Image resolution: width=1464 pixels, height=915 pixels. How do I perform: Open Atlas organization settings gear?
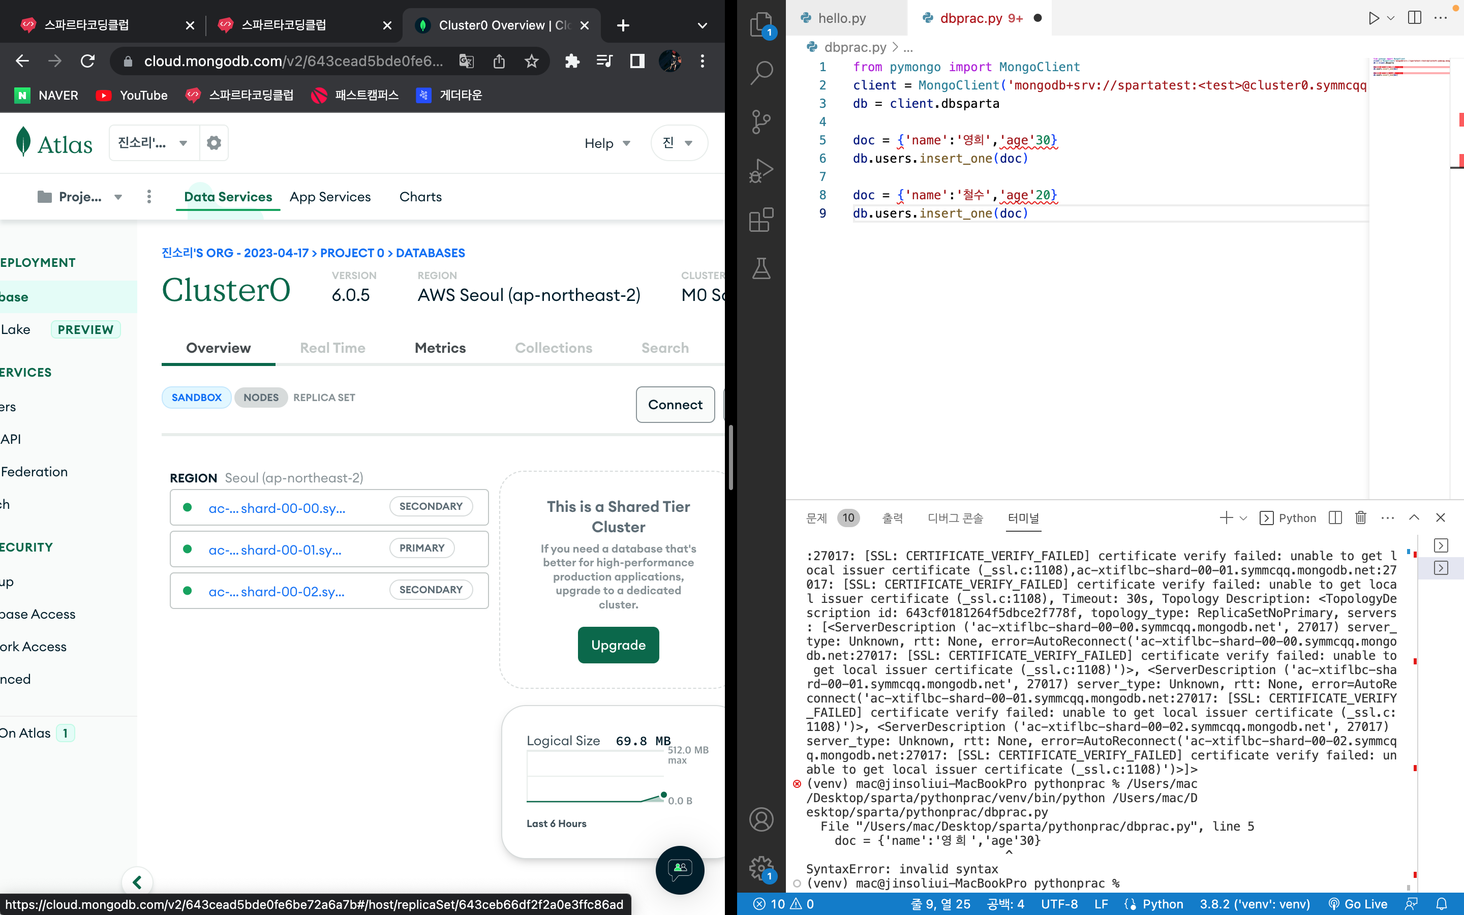click(213, 143)
